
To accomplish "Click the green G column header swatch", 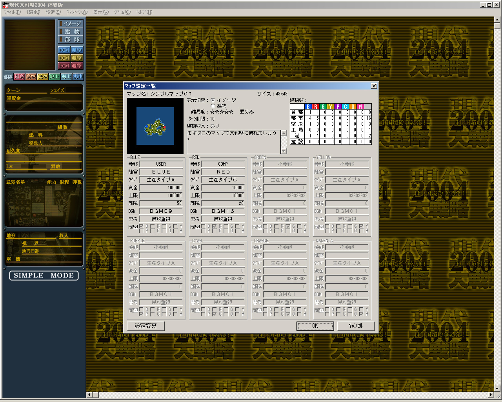I will point(323,106).
